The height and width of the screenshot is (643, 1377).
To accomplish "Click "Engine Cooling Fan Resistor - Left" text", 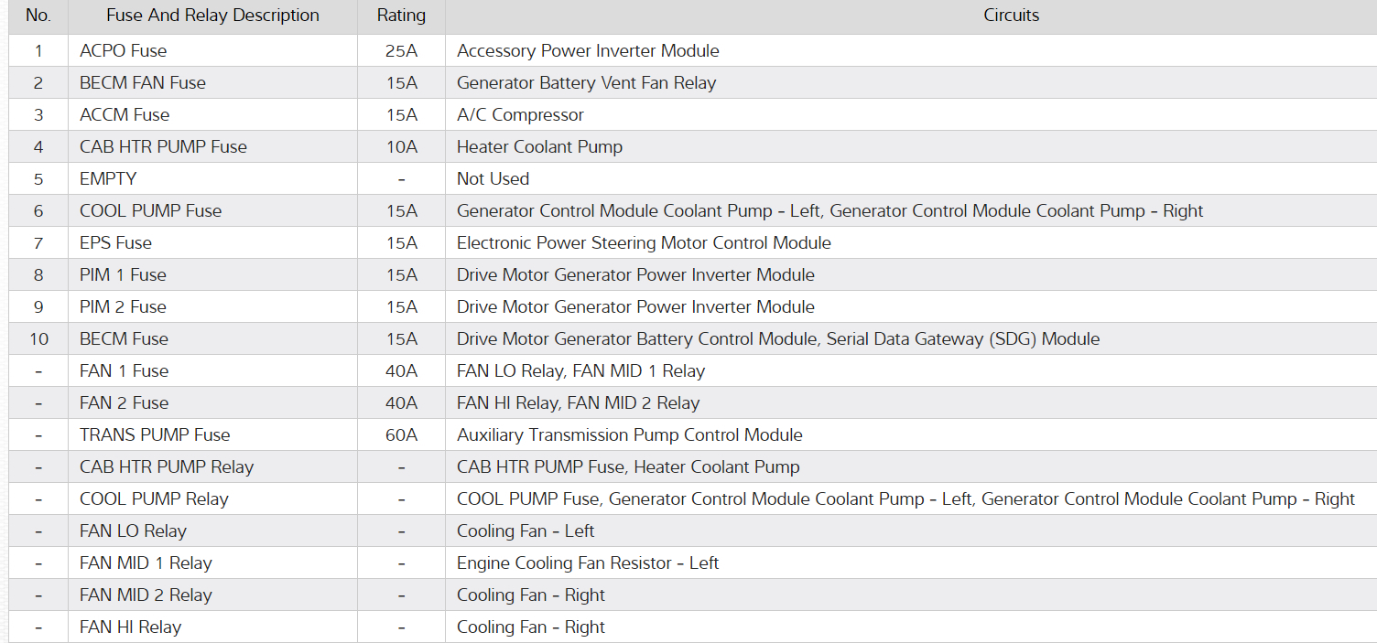I will tap(588, 563).
